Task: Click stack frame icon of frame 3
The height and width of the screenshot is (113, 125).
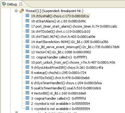Action: [27, 98]
